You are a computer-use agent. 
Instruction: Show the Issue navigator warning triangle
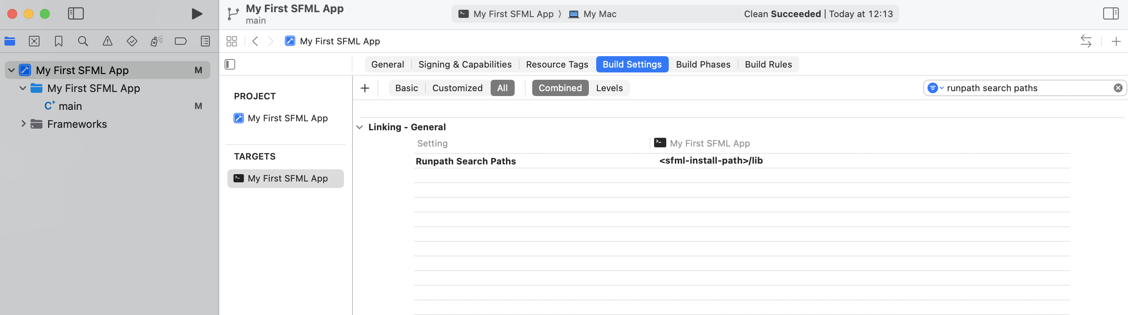107,41
